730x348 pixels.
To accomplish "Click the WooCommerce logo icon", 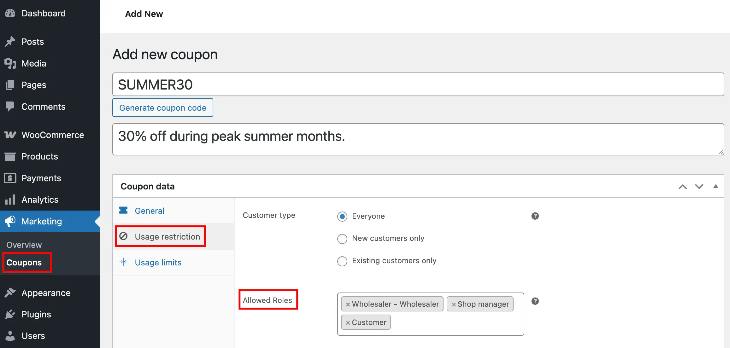I will (10, 135).
